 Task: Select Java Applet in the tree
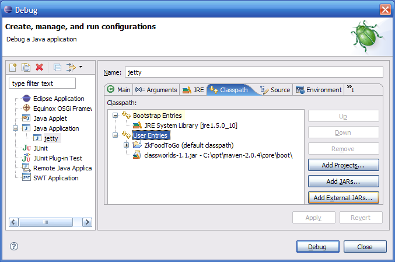point(50,118)
